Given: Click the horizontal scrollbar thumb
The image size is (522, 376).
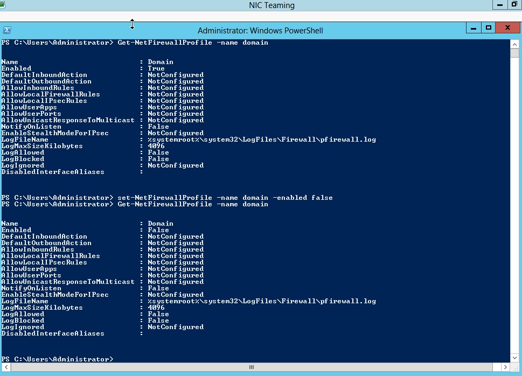Looking at the screenshot, I should [x=250, y=367].
